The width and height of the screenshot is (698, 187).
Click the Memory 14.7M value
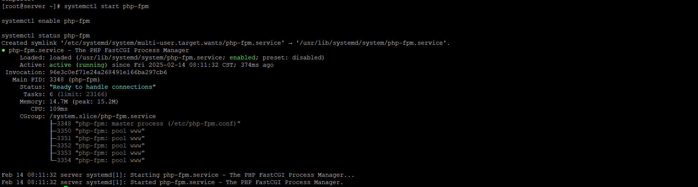click(x=59, y=102)
